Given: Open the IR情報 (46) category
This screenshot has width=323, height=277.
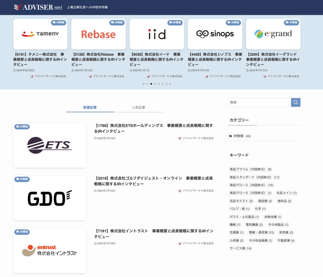Looking at the screenshot, I should click(264, 136).
